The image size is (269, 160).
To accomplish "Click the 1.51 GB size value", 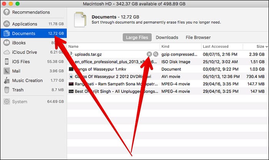I will [257, 62].
